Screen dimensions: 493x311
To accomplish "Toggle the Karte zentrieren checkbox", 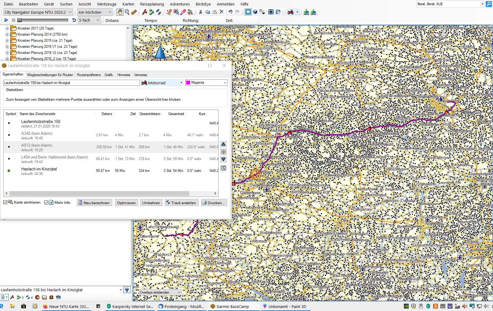I will 5,202.
